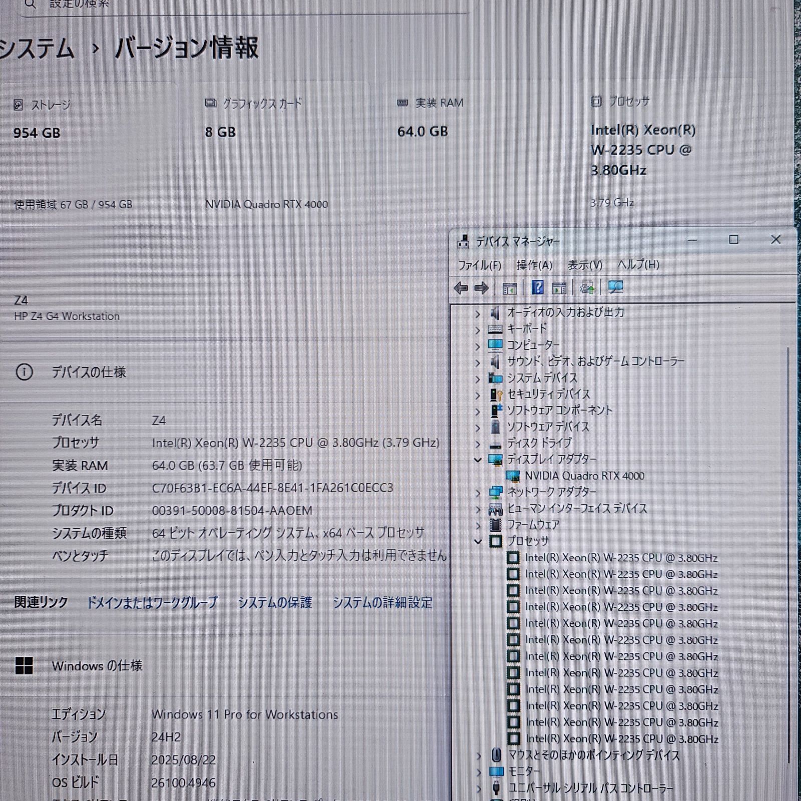Collapse the ディスプレイ アダプター tree branch
This screenshot has width=801, height=801.
[x=479, y=459]
